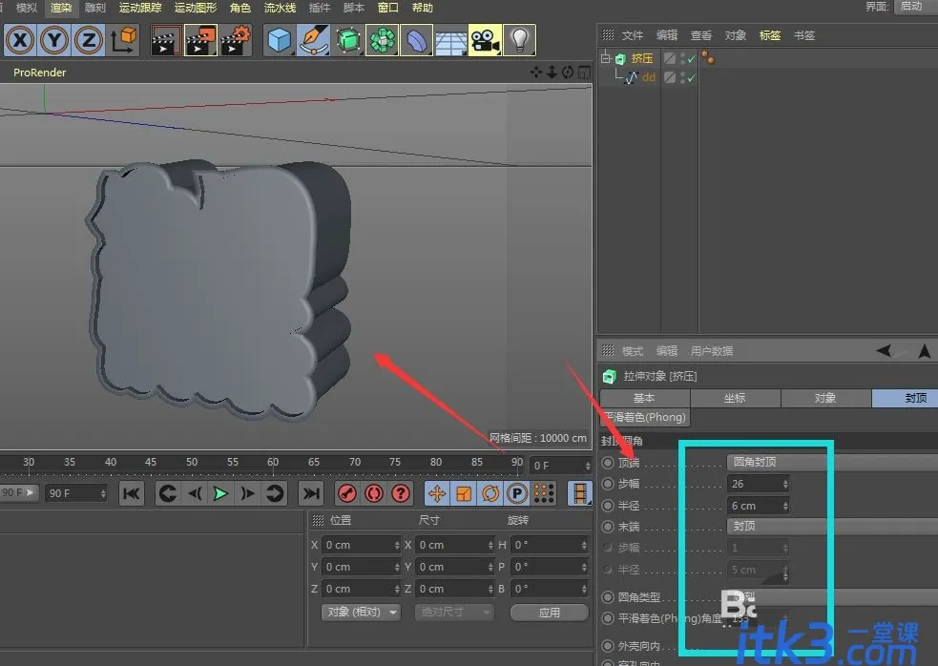938x666 pixels.
Task: Click the viewport rotate camera icon
Action: click(567, 73)
